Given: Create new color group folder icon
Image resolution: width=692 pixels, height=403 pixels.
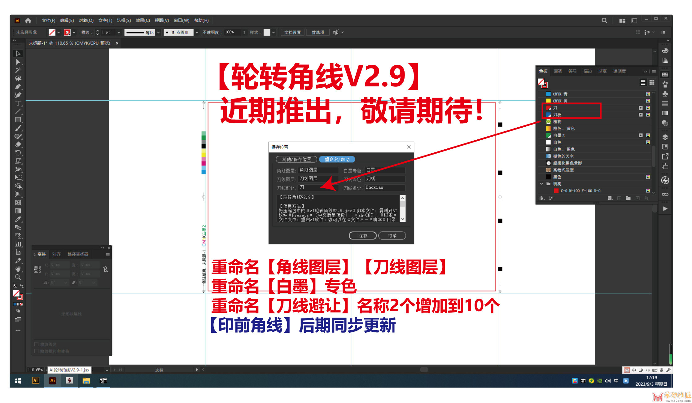Looking at the screenshot, I should (628, 198).
